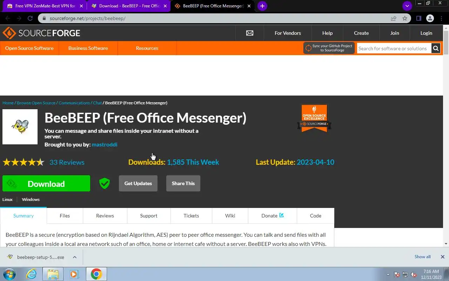Click the green security shield checkmark
This screenshot has height=281, width=449.
pyautogui.click(x=105, y=183)
